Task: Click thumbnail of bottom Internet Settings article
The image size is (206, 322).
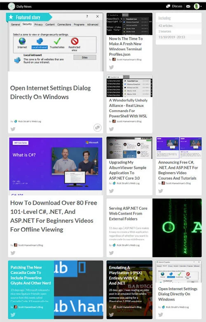Action: (x=179, y=272)
